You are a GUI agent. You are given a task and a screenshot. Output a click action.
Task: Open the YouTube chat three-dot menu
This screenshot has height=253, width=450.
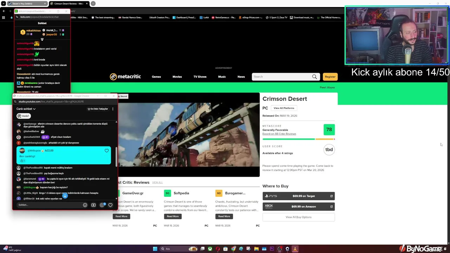[112, 109]
